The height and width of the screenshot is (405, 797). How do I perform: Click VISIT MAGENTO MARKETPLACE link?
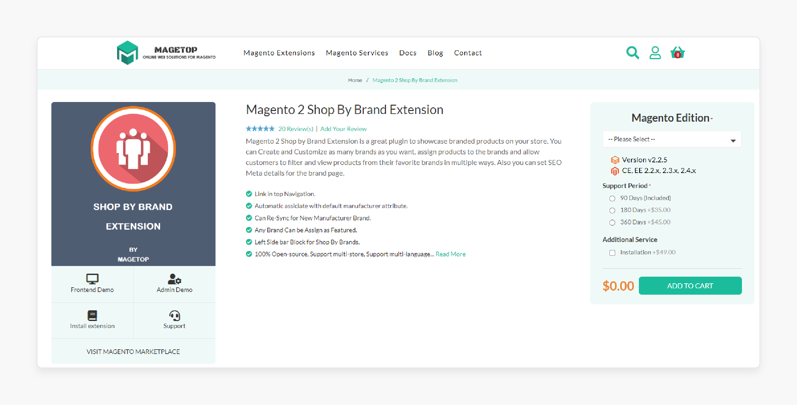(133, 352)
